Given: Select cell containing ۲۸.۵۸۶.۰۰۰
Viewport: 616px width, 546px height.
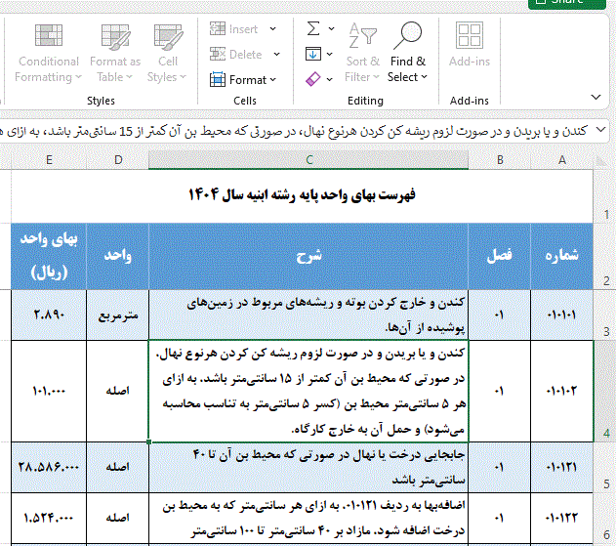Looking at the screenshot, I should pos(49,468).
